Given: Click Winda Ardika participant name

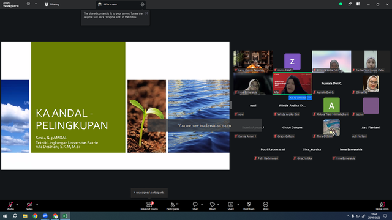Looking at the screenshot, I should click(x=292, y=106).
